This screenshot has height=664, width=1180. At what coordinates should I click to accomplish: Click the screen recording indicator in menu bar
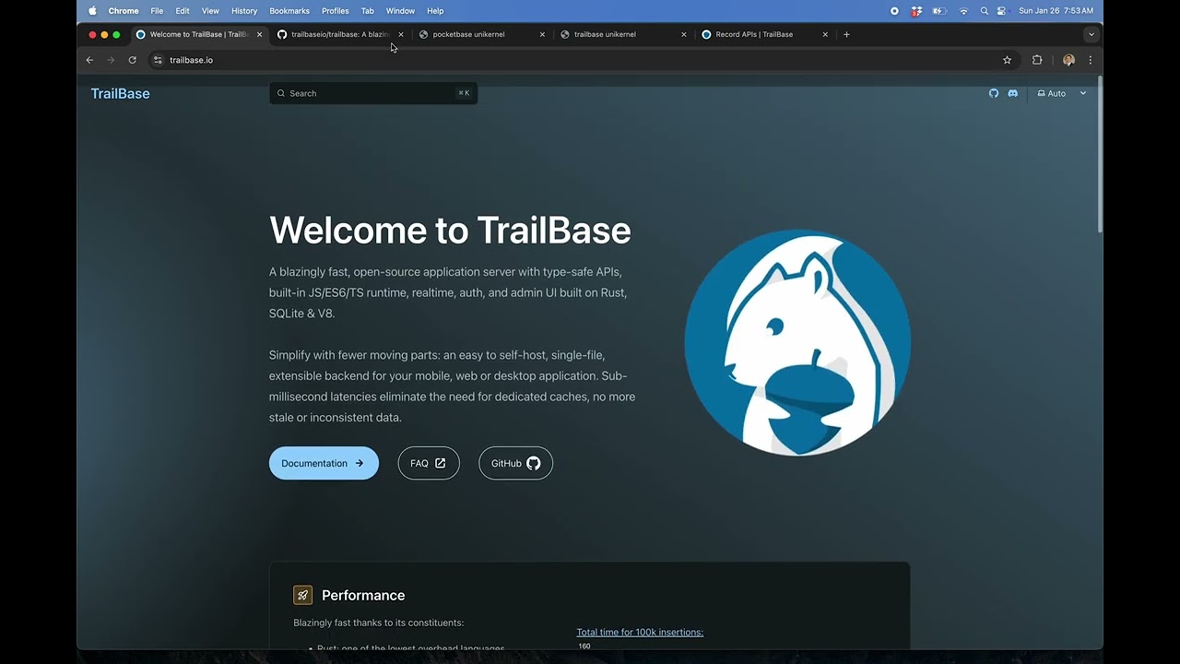(x=894, y=11)
